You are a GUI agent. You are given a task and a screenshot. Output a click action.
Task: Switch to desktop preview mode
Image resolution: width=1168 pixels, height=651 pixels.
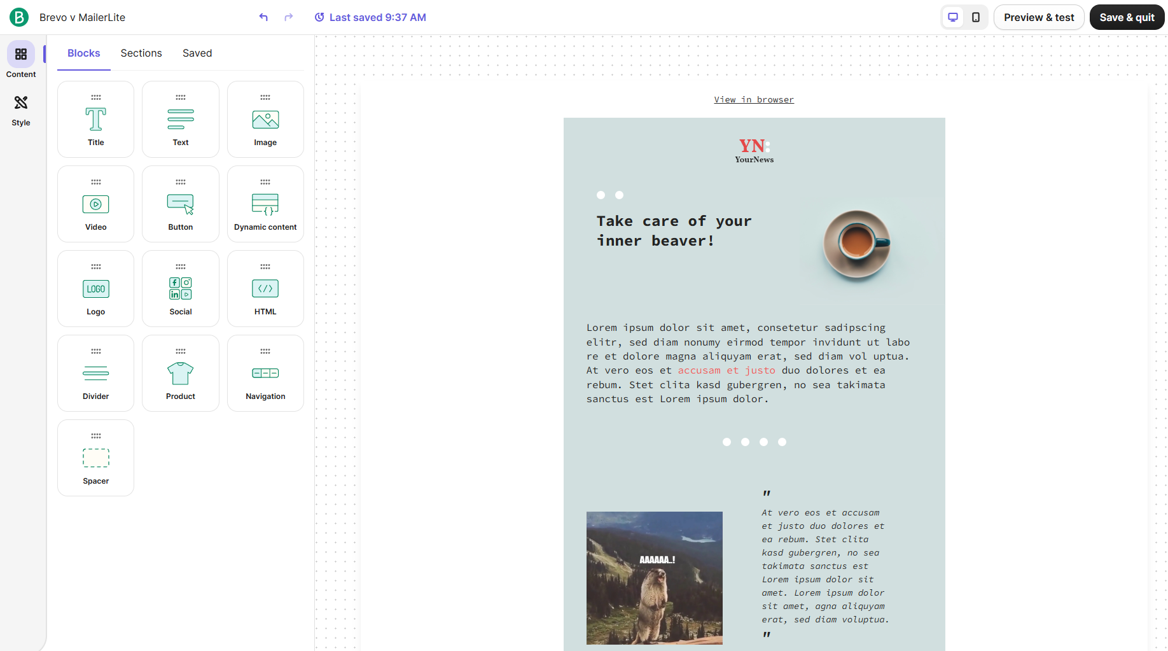click(x=953, y=17)
